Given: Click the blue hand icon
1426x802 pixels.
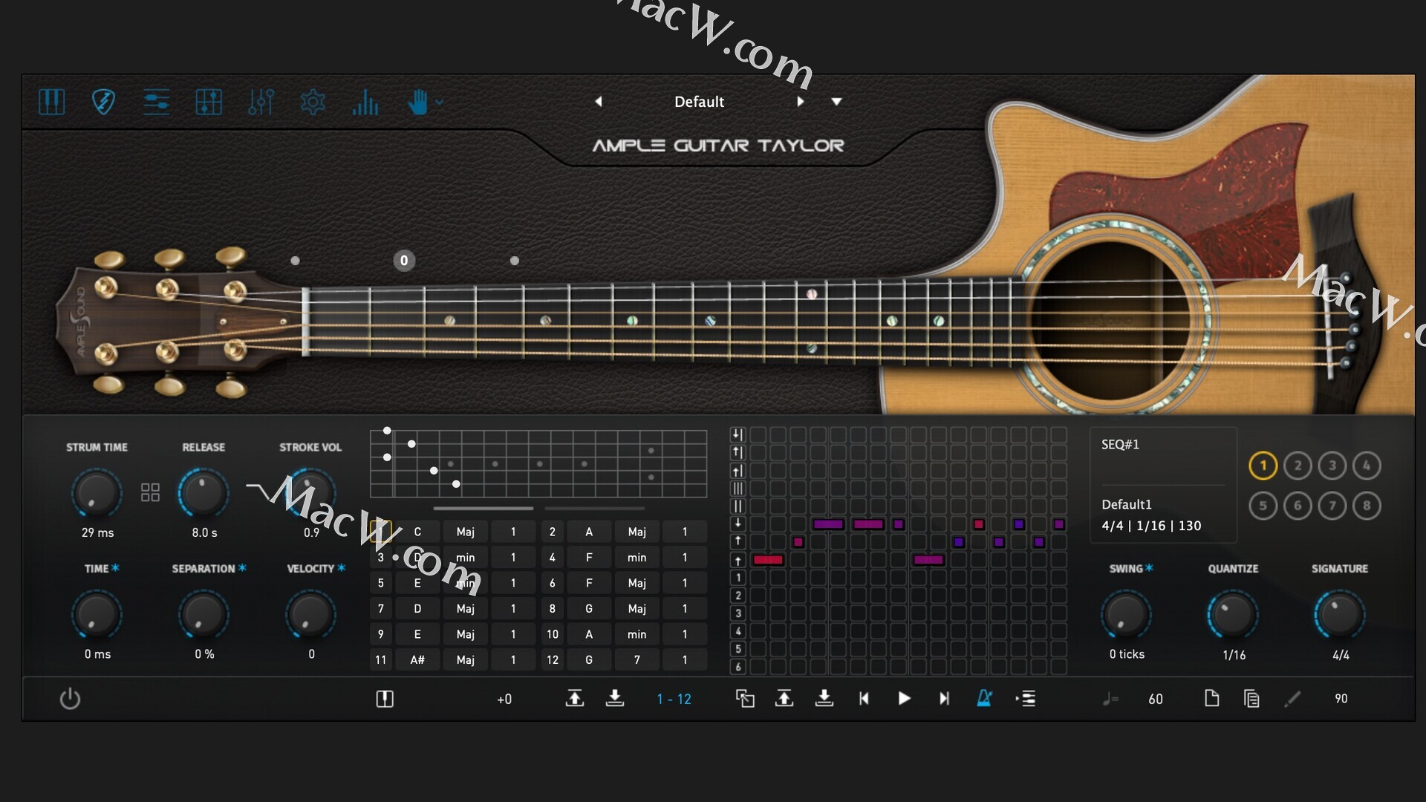Looking at the screenshot, I should pyautogui.click(x=418, y=102).
